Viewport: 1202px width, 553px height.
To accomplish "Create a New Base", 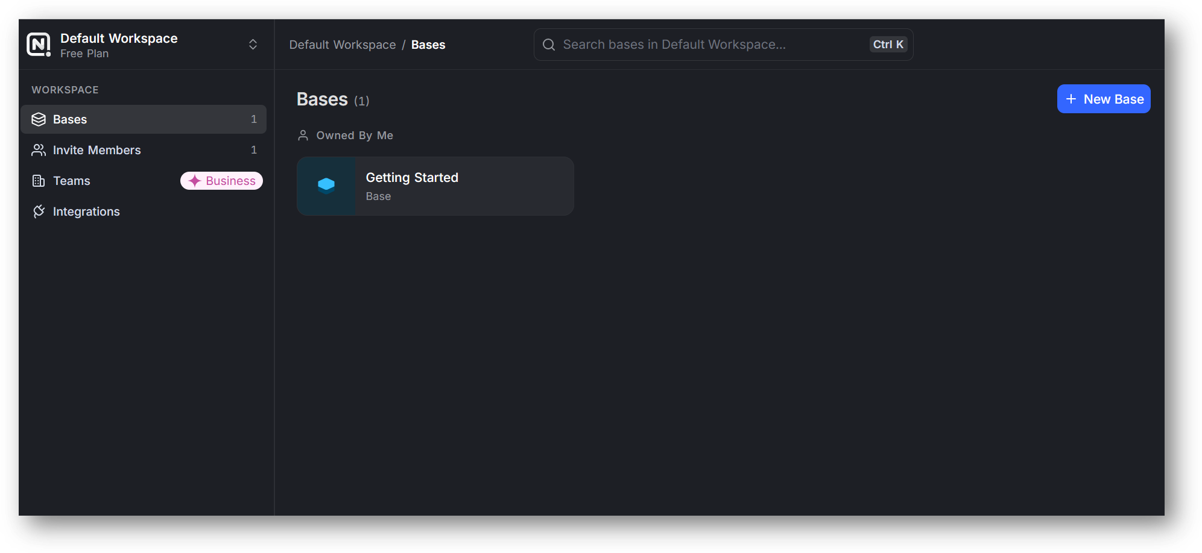I will [1103, 99].
